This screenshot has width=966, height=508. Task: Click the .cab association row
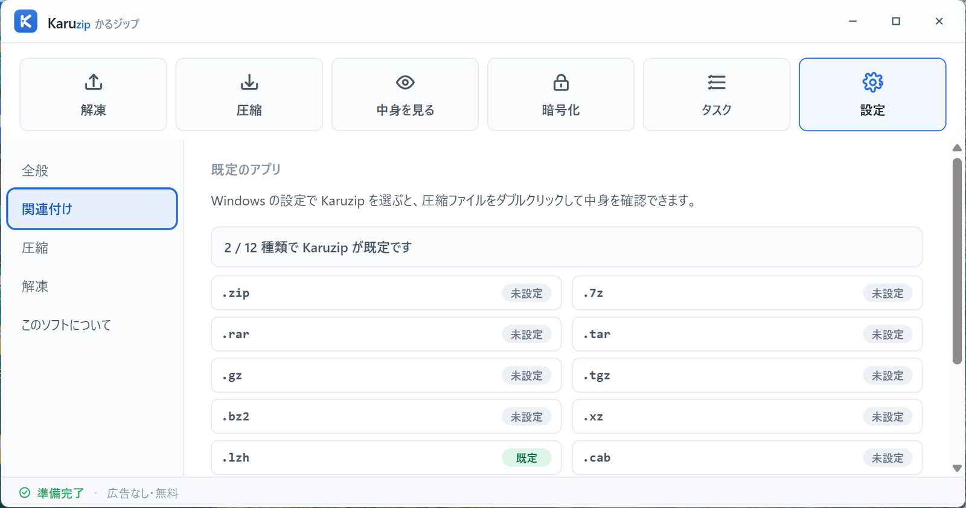coord(747,457)
